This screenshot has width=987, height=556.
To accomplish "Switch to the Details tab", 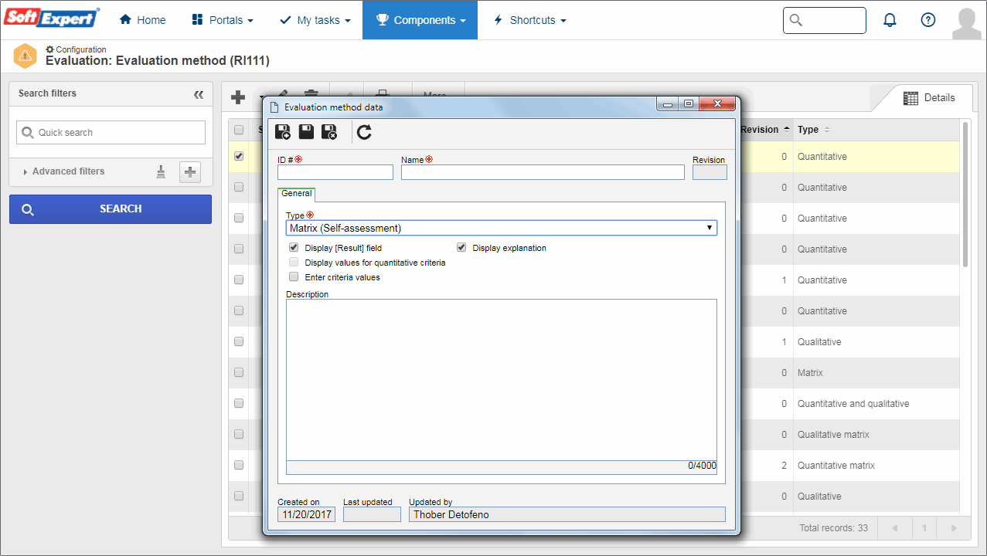I will click(930, 98).
